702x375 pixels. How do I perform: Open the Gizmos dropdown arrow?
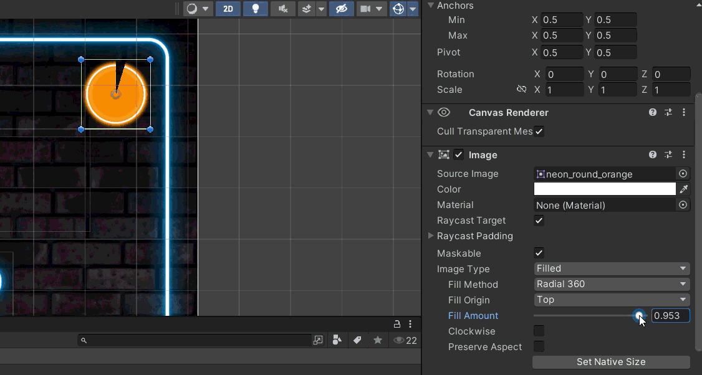(412, 9)
